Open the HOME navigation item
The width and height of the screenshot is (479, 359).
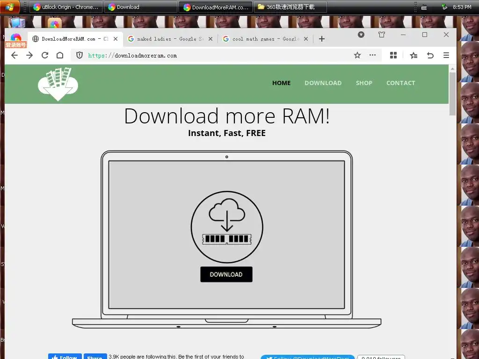[x=281, y=83]
